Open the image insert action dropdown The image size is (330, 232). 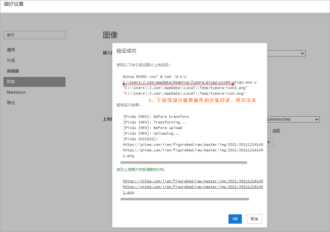(286, 53)
